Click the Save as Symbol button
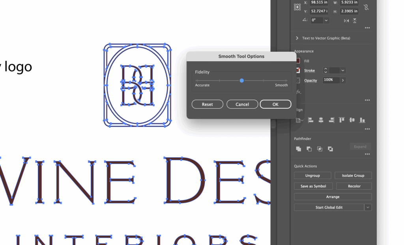Viewport: 404px width, 245px height. [313, 186]
